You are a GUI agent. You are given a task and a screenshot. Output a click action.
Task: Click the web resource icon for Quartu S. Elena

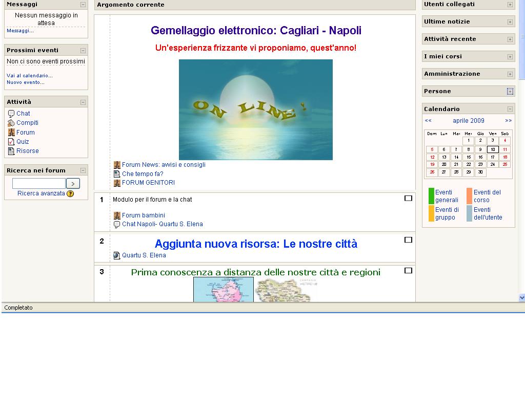coord(117,256)
